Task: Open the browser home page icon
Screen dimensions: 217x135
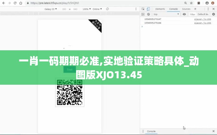Action: click(x=21, y=3)
